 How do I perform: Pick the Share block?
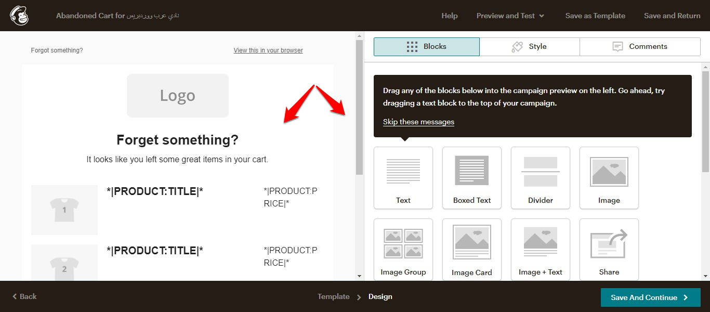609,250
